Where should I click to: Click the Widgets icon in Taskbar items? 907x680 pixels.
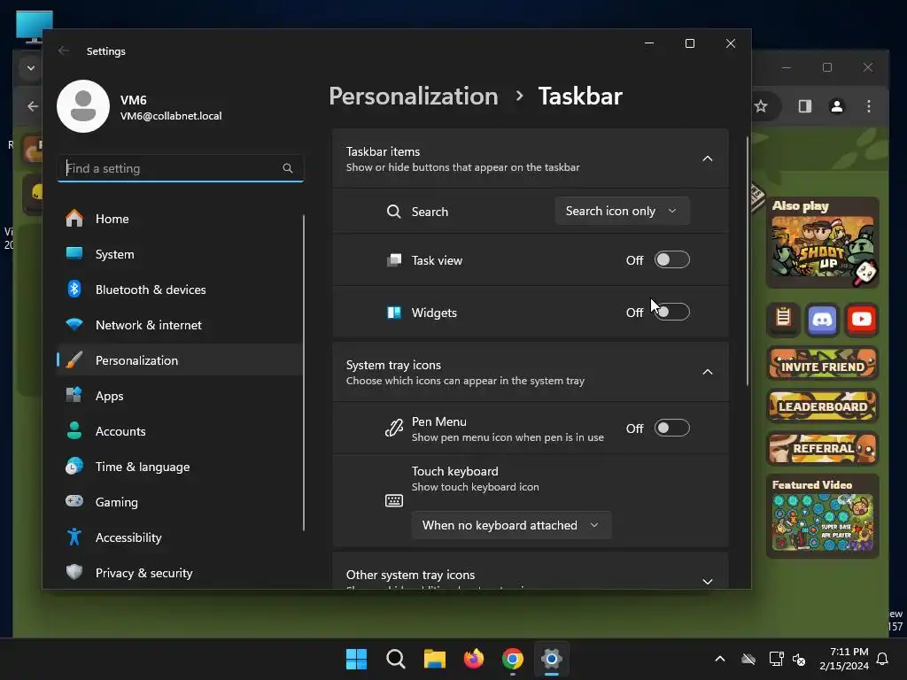pyautogui.click(x=394, y=313)
